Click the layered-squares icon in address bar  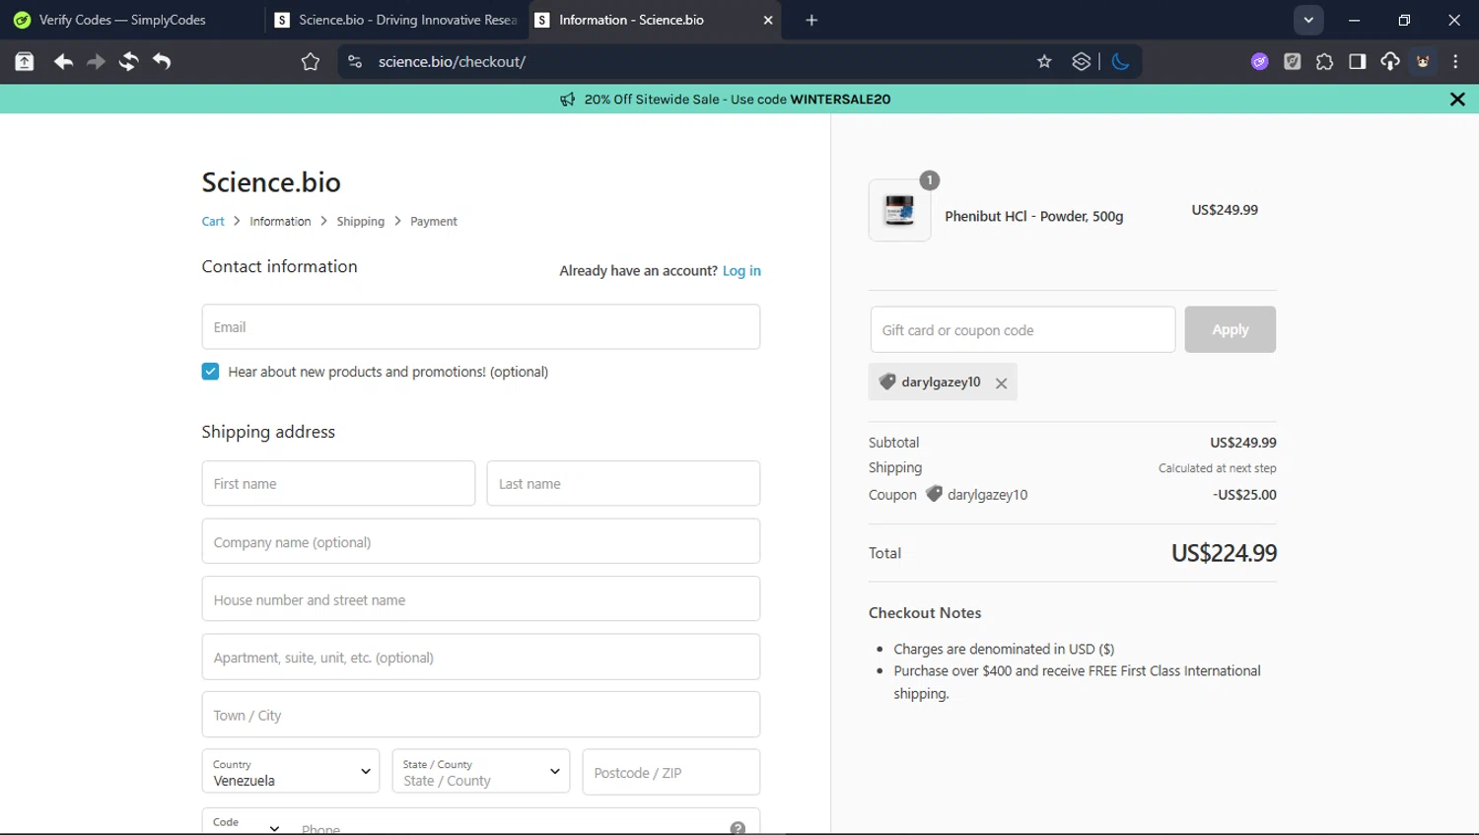tap(1082, 62)
